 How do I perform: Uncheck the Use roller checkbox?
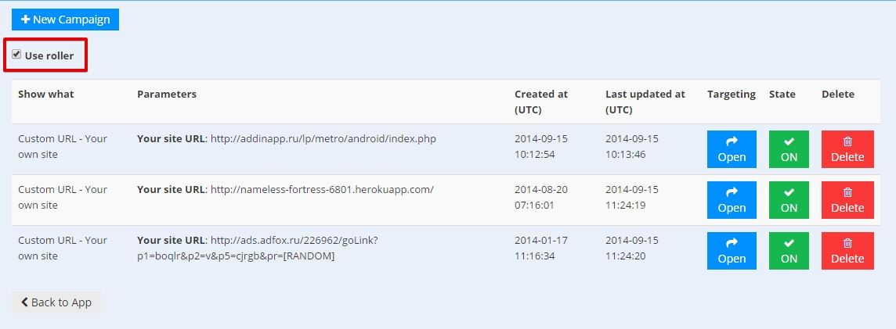pyautogui.click(x=16, y=55)
